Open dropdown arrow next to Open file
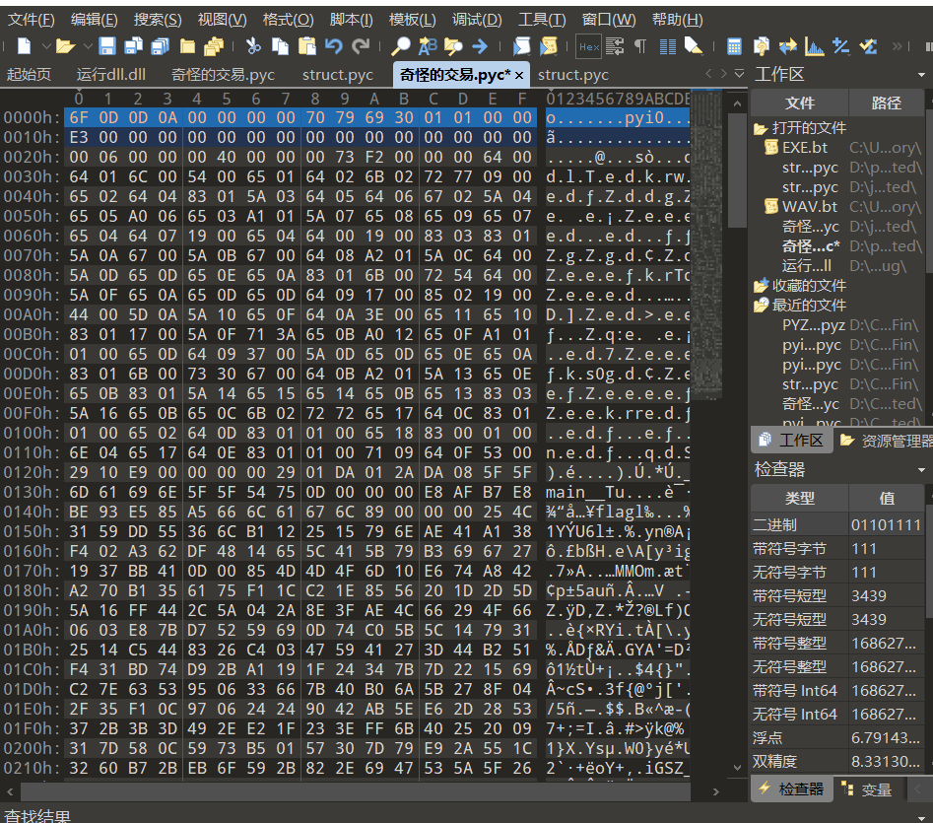This screenshot has height=823, width=933. 88,45
